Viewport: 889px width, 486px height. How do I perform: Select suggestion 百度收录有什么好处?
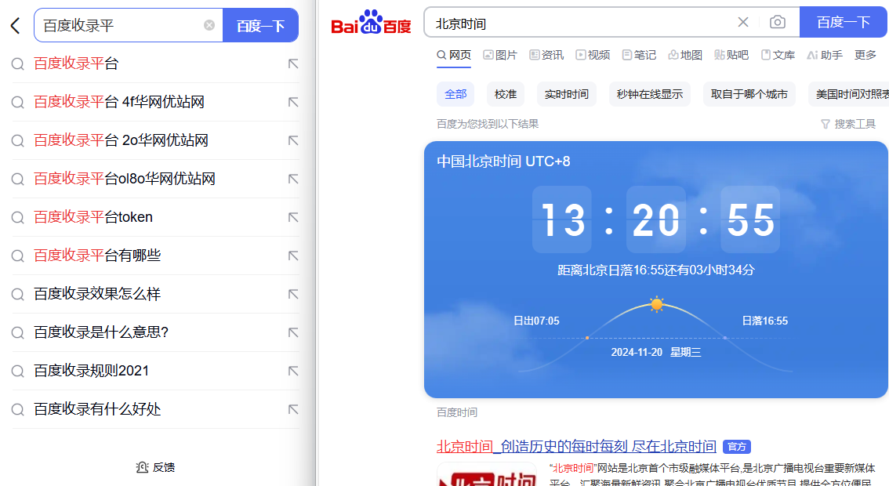point(155,409)
